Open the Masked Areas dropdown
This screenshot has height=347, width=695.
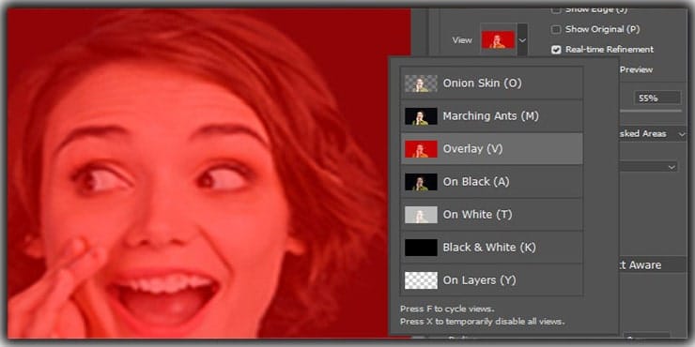(x=653, y=134)
